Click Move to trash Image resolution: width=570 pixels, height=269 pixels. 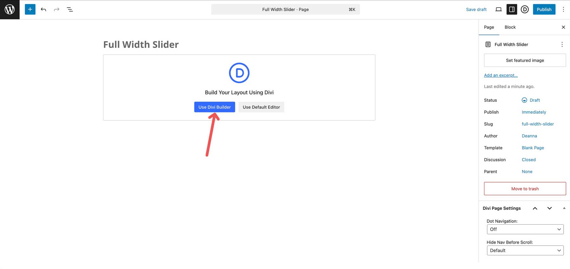point(525,189)
